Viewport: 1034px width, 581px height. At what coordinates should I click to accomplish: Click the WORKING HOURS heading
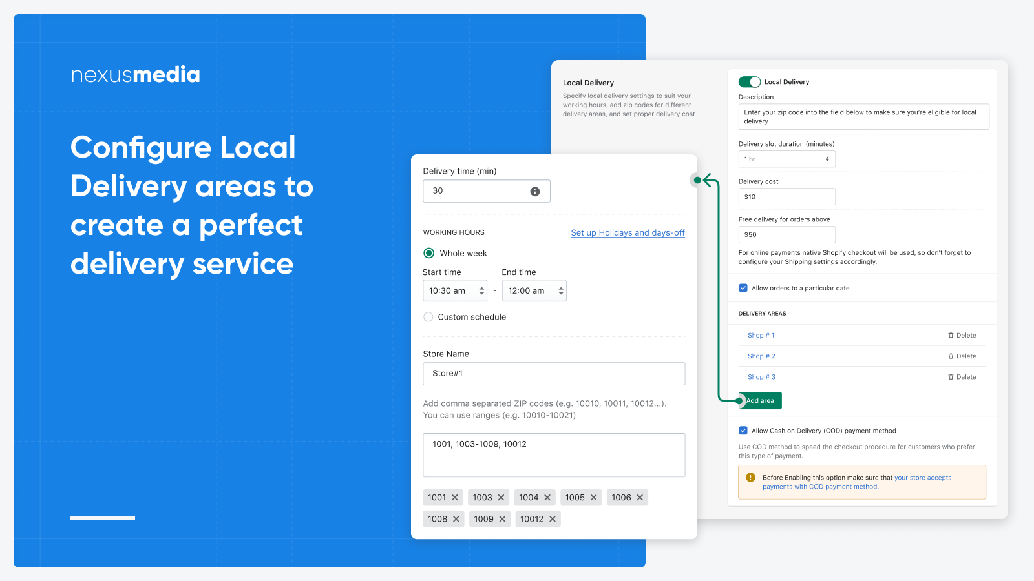coord(454,232)
